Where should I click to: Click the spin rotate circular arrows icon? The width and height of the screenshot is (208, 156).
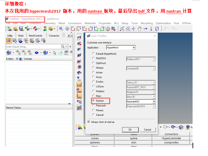(157, 29)
